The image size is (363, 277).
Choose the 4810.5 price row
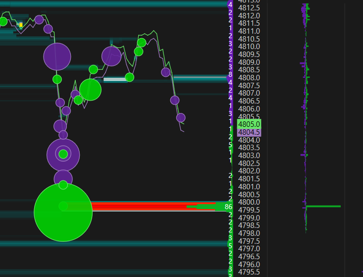(x=249, y=39)
